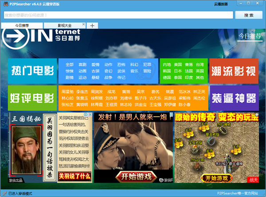Click the 今日推荐 banner label at right
This screenshot has height=197, width=266.
tap(250, 35)
